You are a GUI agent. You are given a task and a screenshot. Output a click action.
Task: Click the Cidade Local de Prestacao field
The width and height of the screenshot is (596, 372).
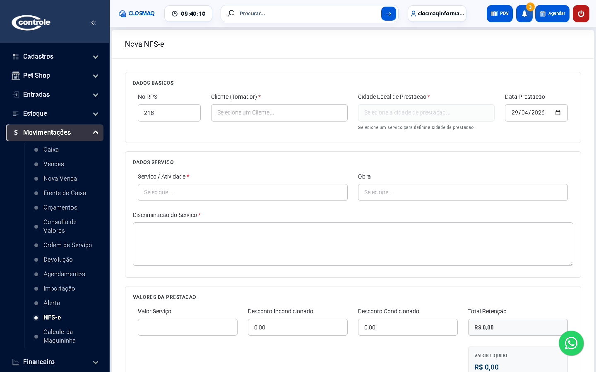(426, 113)
